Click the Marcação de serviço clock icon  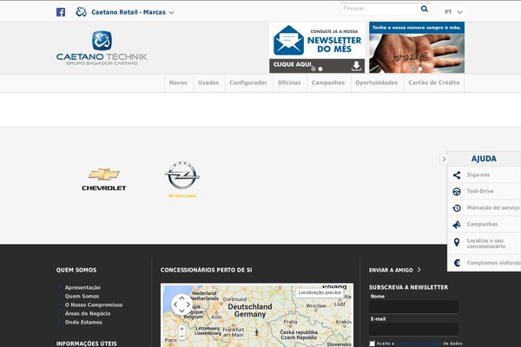(457, 208)
